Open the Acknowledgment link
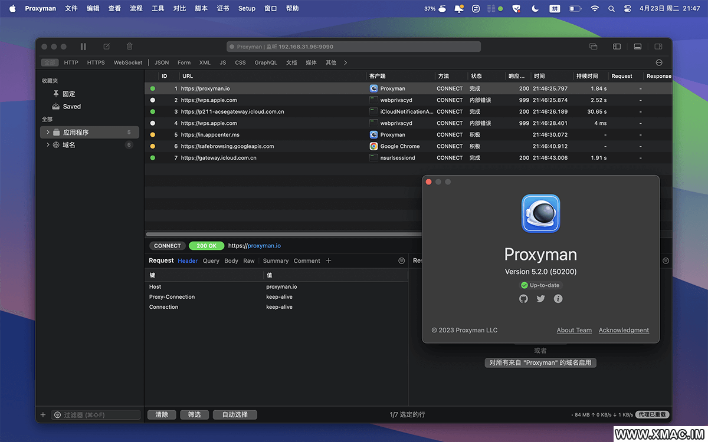 [624, 330]
